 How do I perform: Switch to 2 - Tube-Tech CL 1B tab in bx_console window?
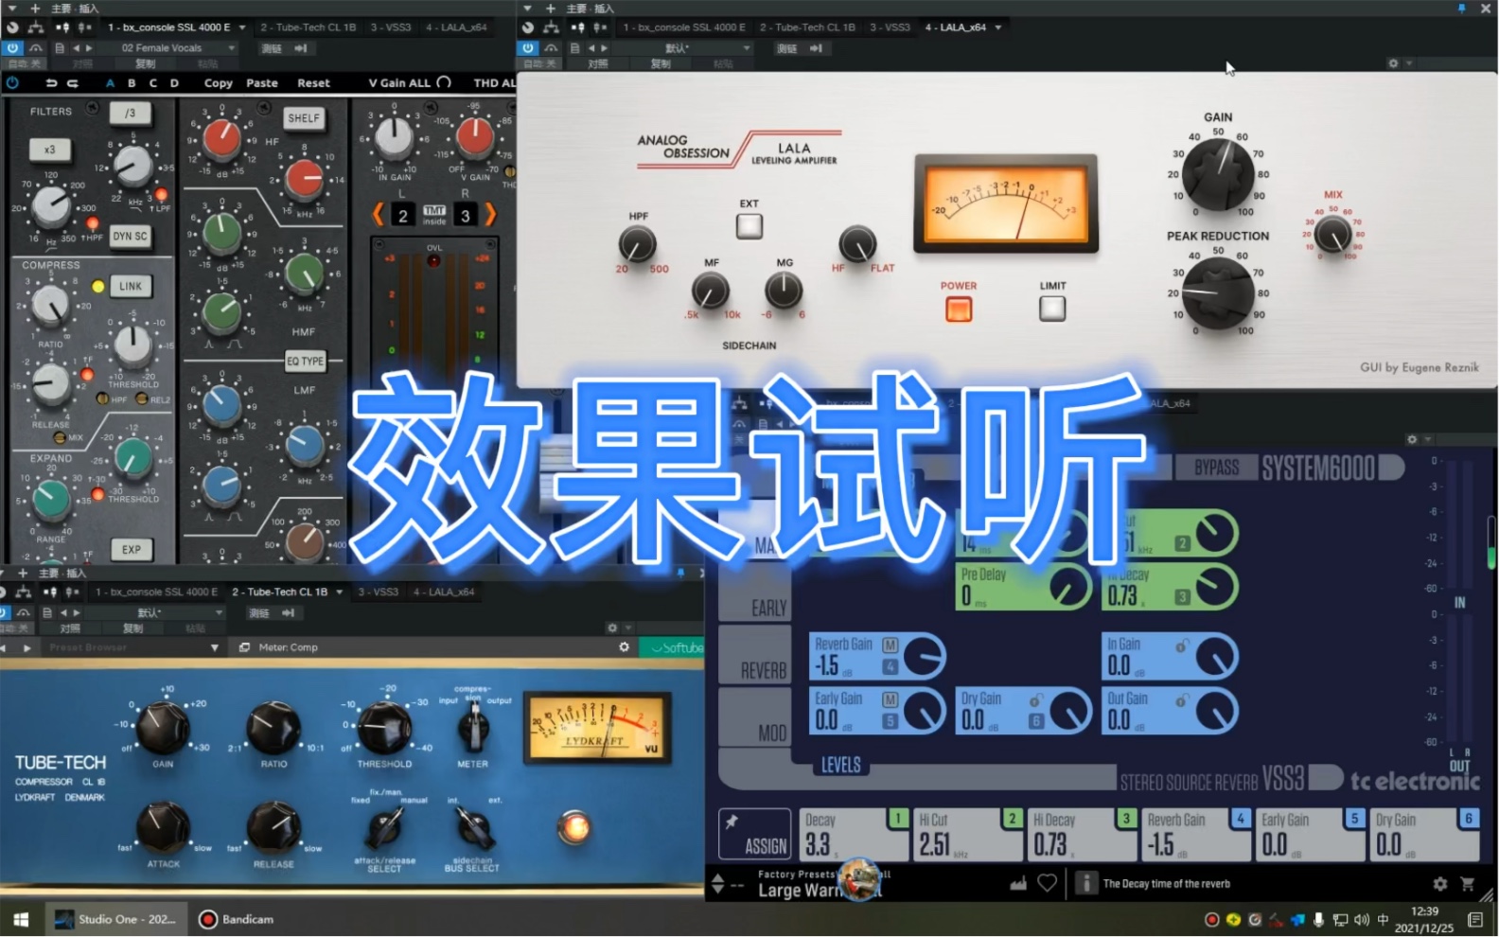point(309,27)
